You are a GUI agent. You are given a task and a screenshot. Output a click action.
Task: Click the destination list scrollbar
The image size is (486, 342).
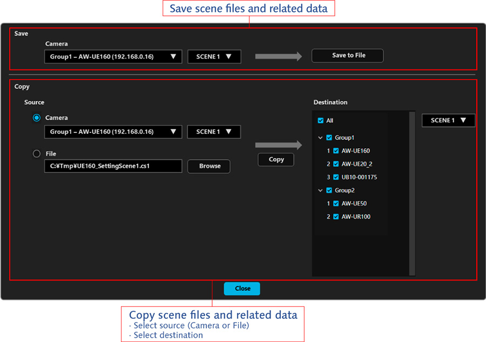click(x=412, y=193)
